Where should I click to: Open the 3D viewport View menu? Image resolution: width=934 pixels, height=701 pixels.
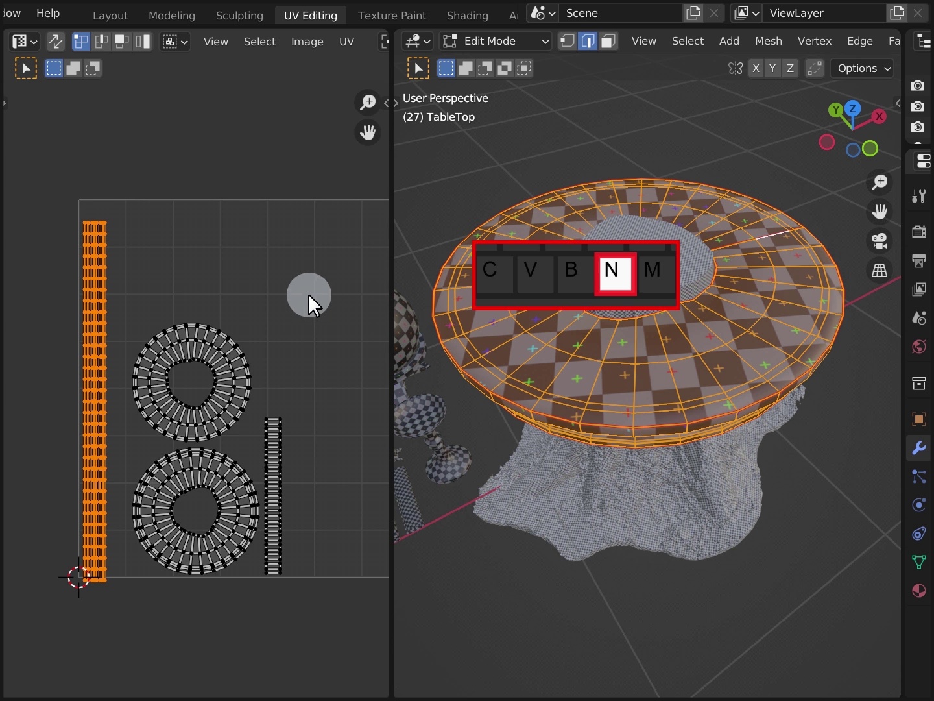point(644,42)
